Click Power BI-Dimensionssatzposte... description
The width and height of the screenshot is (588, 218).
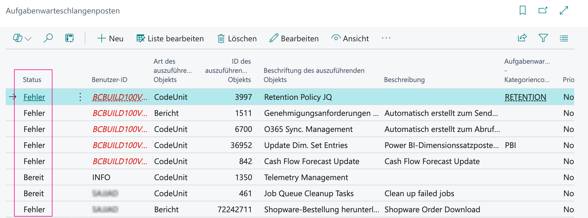point(442,145)
